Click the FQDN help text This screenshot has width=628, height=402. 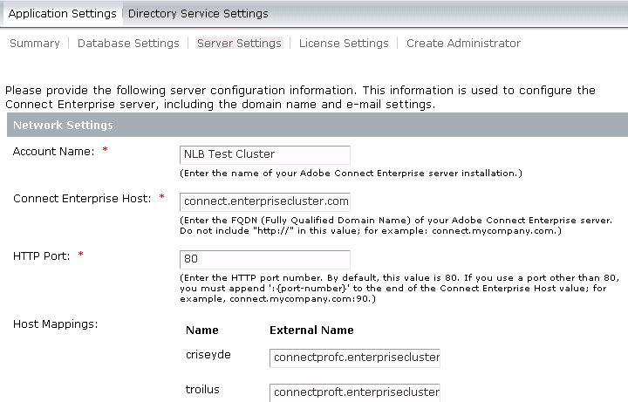[396, 226]
